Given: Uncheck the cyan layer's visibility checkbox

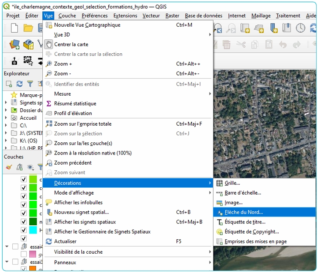Looking at the screenshot, I should click(x=24, y=230).
